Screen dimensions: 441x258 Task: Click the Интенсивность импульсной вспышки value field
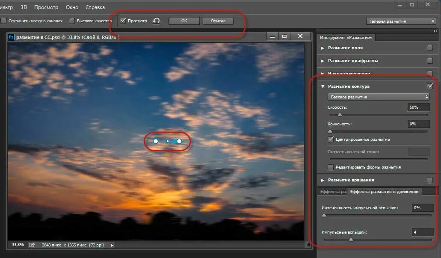[423, 208]
